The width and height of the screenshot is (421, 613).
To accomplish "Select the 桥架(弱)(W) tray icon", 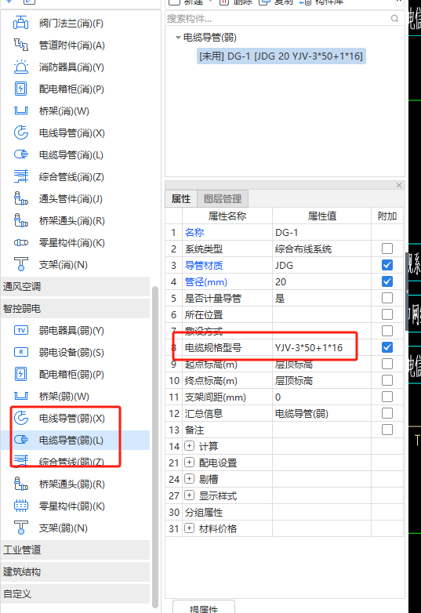I will coord(20,396).
